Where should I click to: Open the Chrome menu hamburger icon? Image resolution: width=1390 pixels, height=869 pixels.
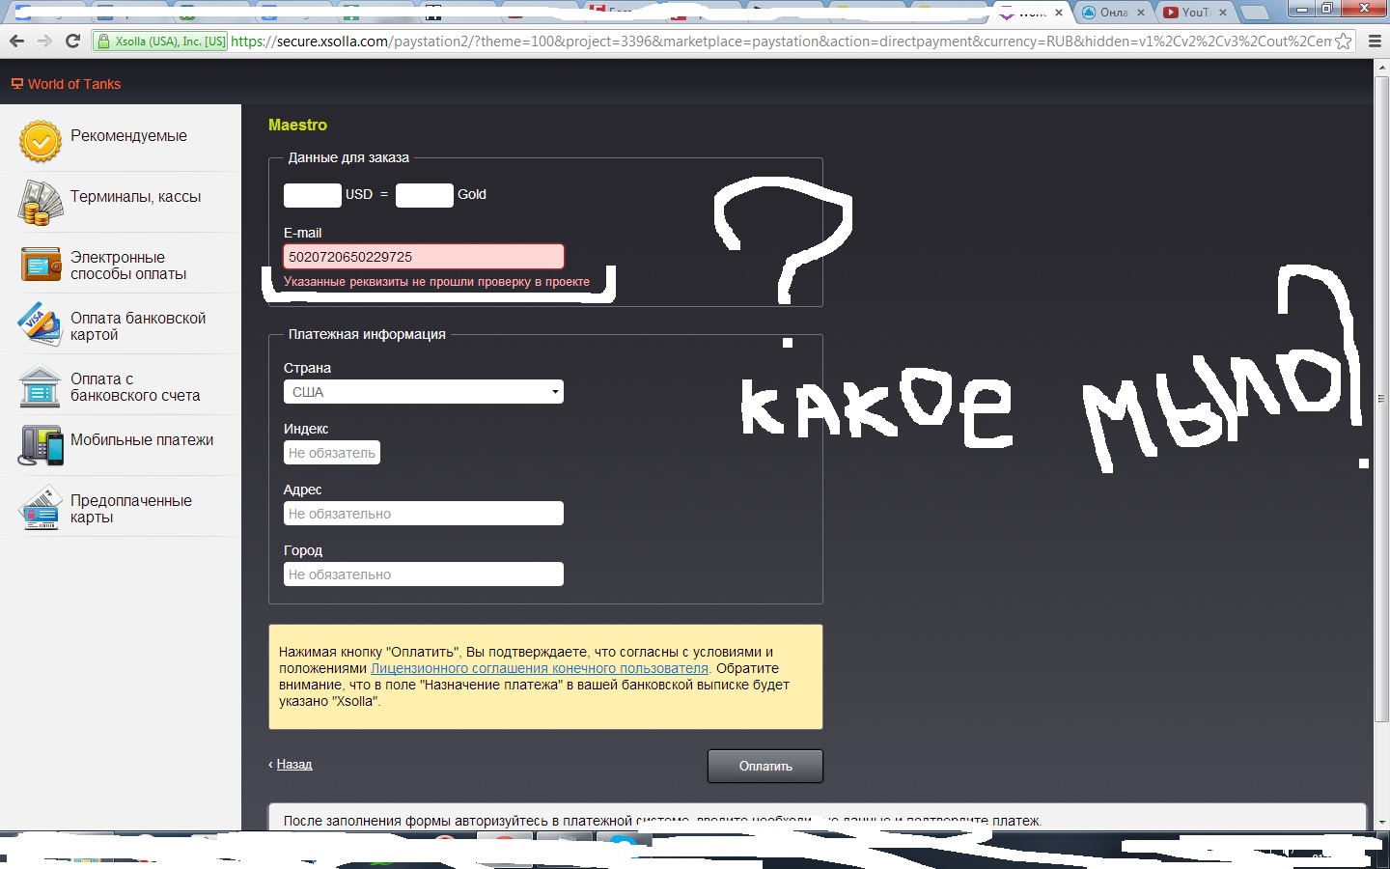point(1375,42)
